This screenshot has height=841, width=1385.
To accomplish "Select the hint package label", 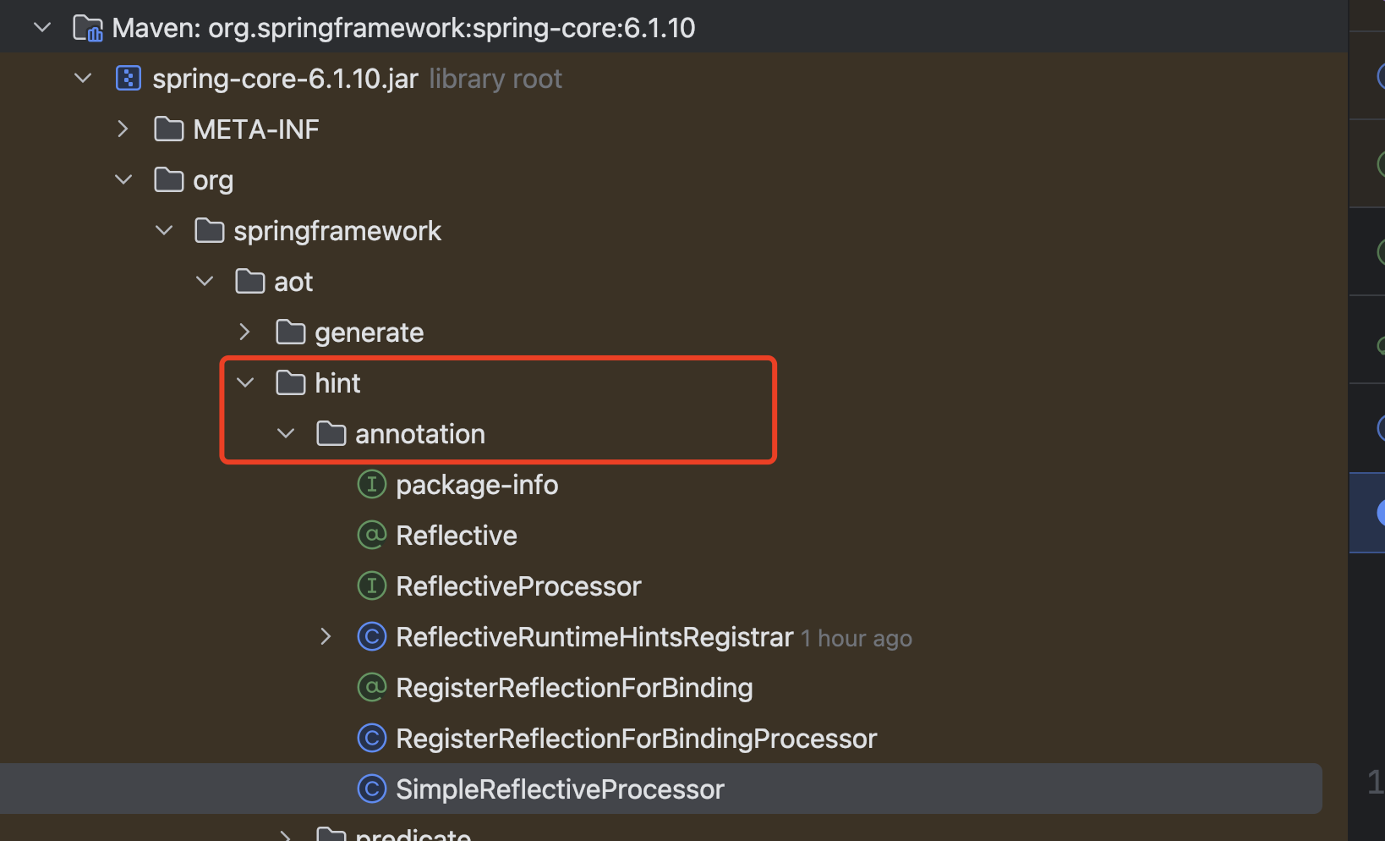I will [x=337, y=383].
